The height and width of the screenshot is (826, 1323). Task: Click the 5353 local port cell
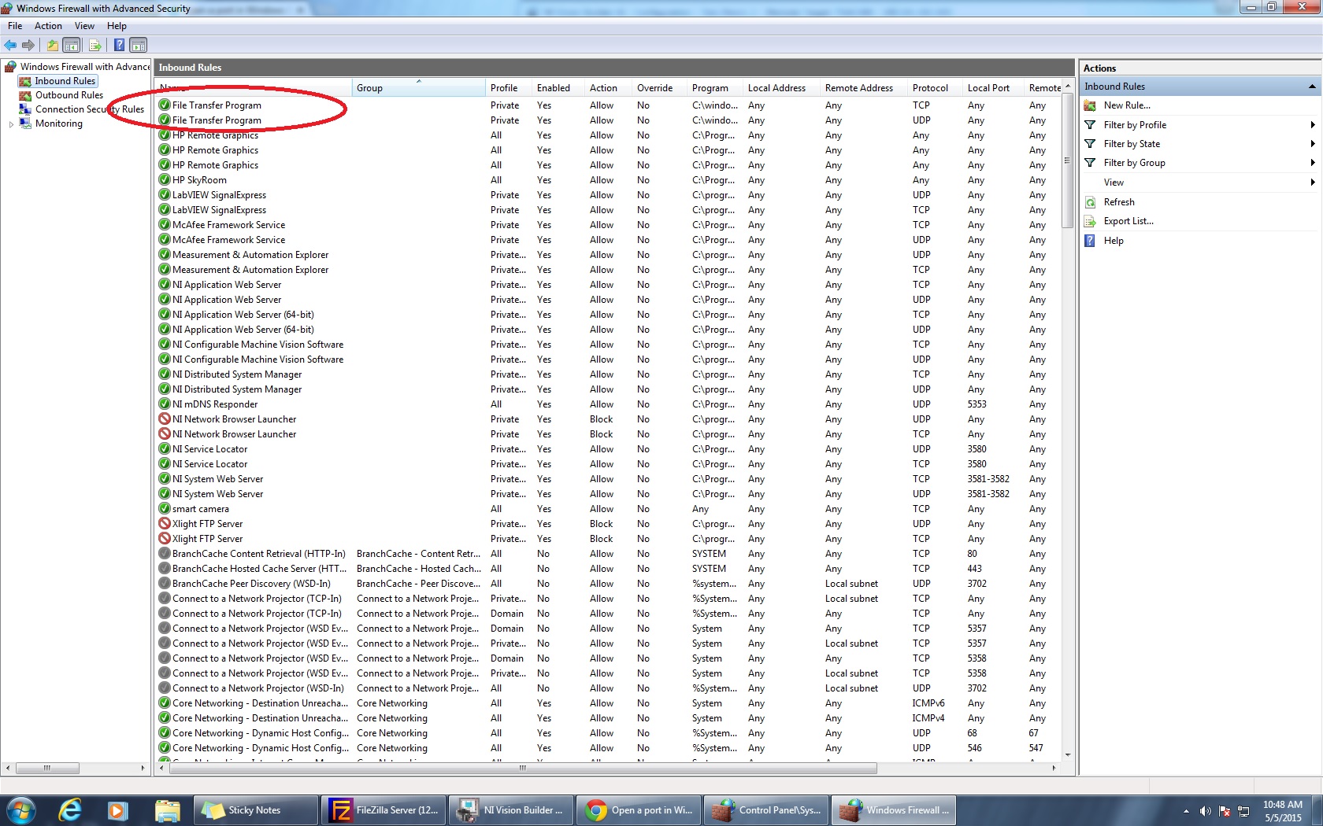click(977, 404)
